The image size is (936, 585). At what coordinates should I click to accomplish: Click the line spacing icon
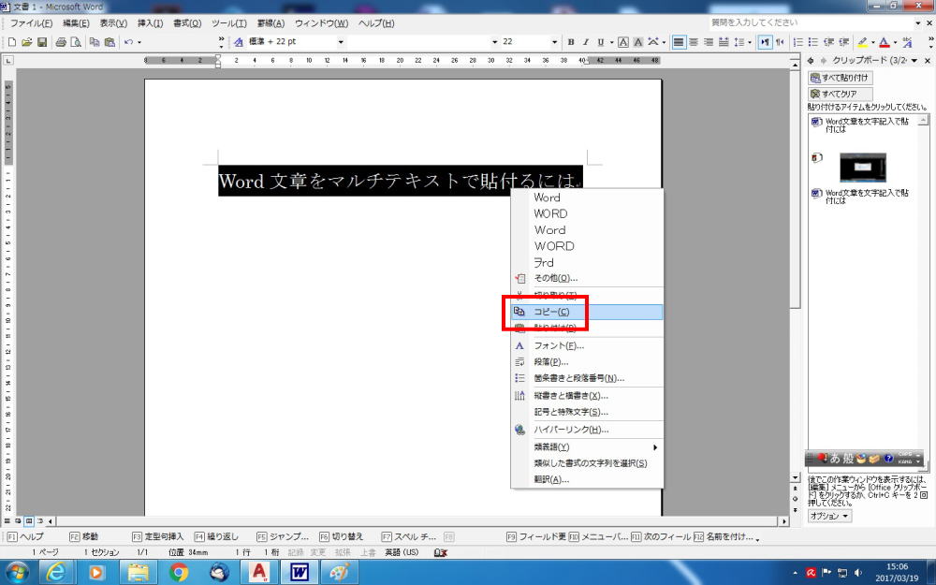[739, 42]
